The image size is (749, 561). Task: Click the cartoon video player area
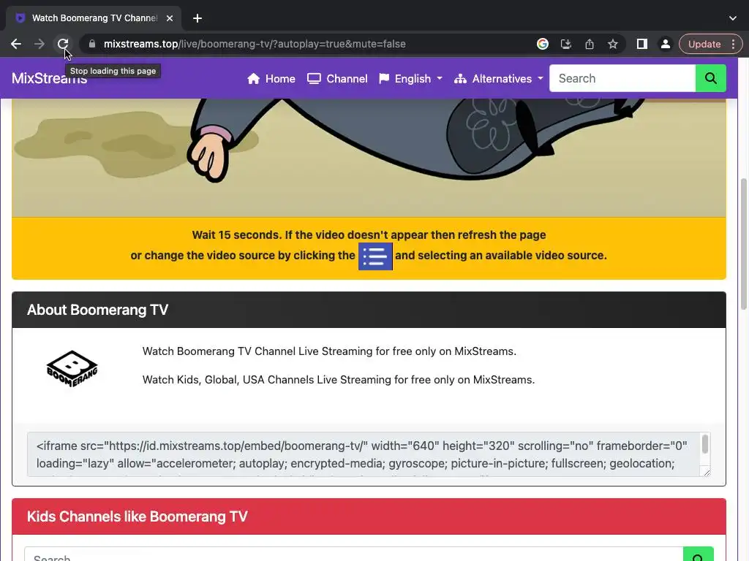point(369,158)
